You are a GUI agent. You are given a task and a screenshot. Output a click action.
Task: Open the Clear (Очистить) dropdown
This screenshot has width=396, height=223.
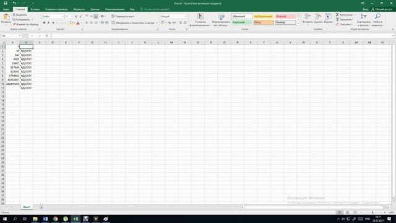coord(344,24)
